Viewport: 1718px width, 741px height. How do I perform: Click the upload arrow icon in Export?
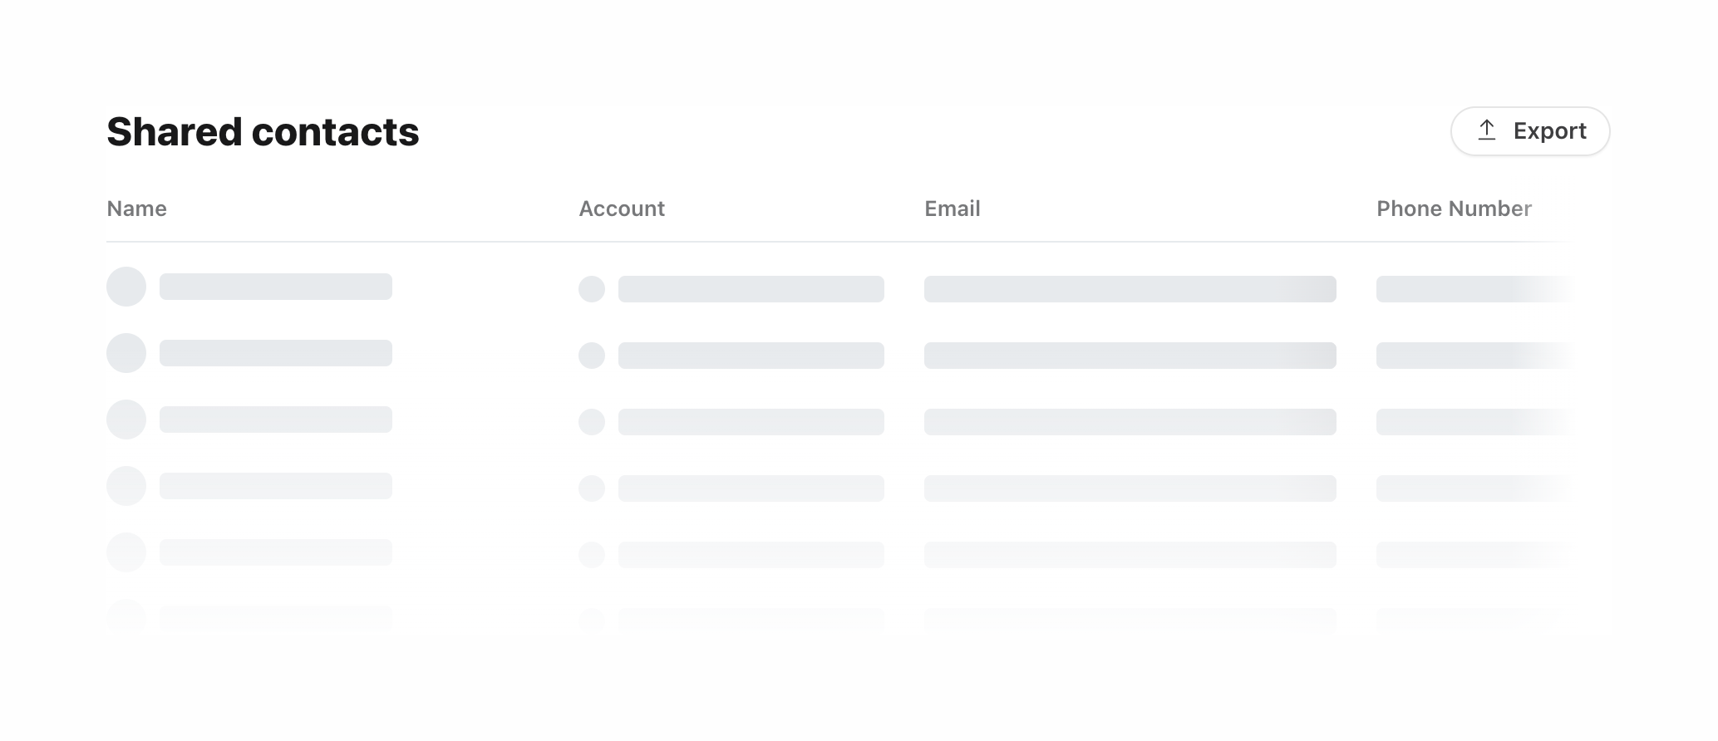pos(1486,130)
